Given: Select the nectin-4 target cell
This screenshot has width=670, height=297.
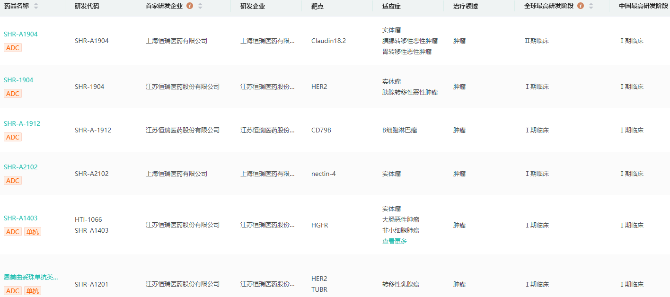Looking at the screenshot, I should pyautogui.click(x=324, y=174).
